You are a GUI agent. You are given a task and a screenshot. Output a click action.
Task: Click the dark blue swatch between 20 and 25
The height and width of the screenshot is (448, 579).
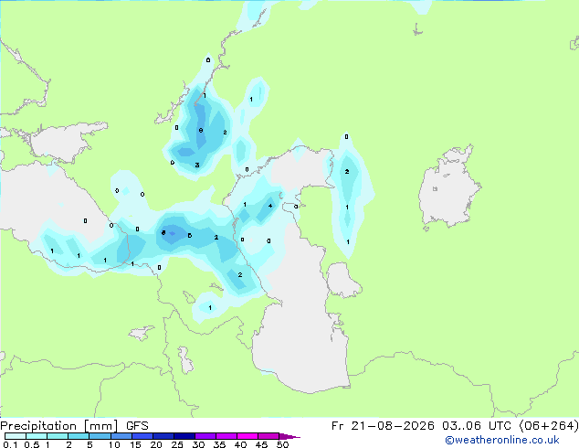[x=163, y=436]
